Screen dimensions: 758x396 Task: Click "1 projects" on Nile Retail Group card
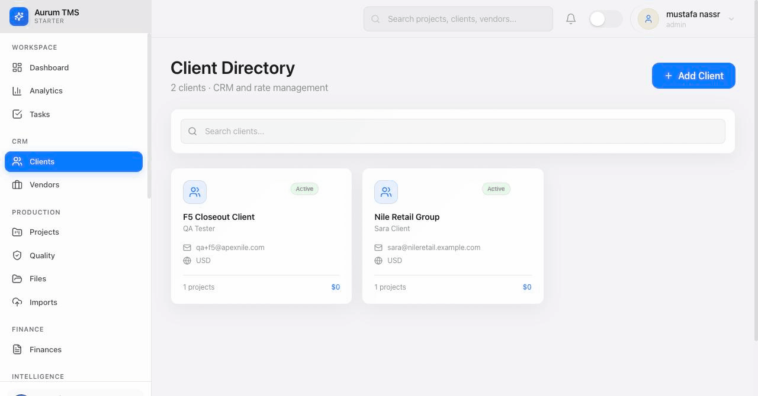[390, 287]
